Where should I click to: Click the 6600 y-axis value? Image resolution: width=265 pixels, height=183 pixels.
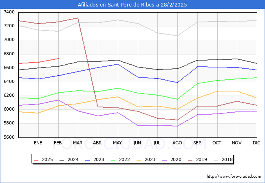(9, 68)
